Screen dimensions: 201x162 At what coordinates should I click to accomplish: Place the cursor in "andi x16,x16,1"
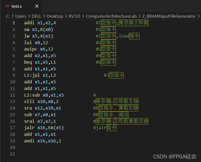(x=43, y=141)
